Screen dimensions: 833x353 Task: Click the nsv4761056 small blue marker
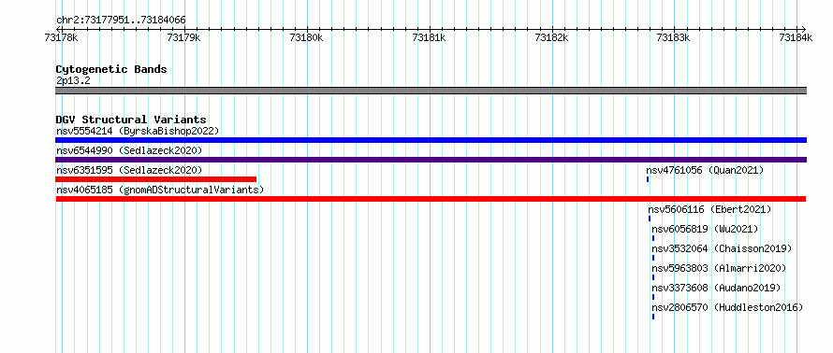click(648, 179)
